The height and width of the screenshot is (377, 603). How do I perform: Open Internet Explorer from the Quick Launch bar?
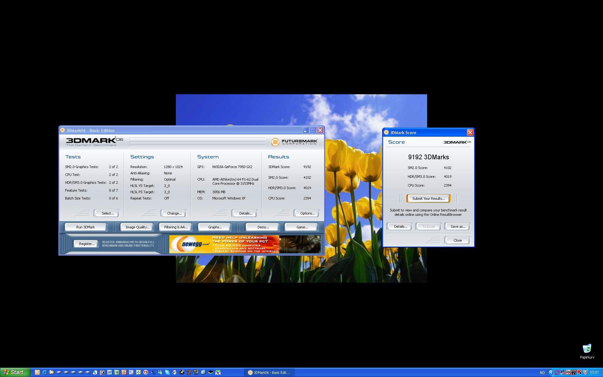44,372
